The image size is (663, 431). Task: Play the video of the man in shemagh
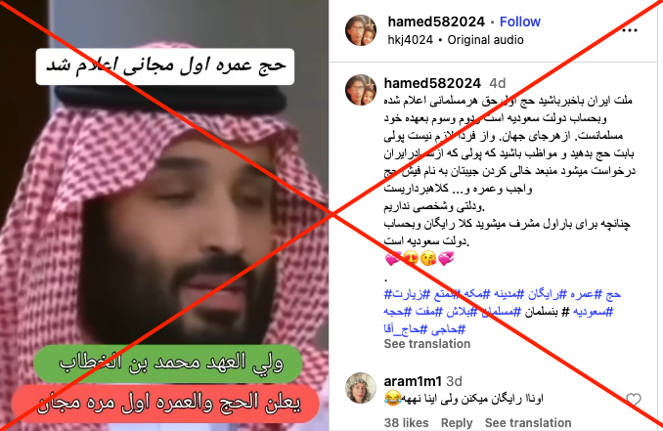coord(164,215)
